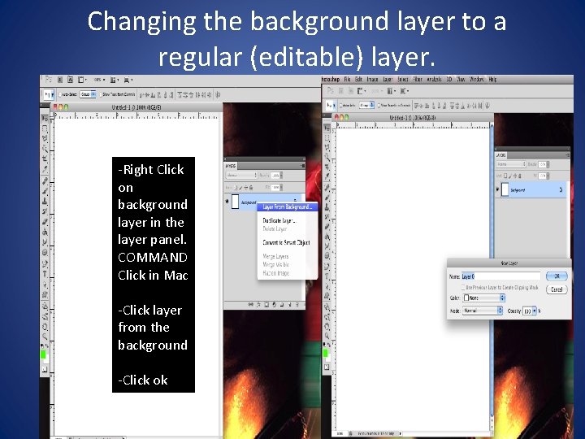This screenshot has width=585, height=439.
Task: Enable Auto-Select checkbox in right screenshot
Action: click(340, 106)
